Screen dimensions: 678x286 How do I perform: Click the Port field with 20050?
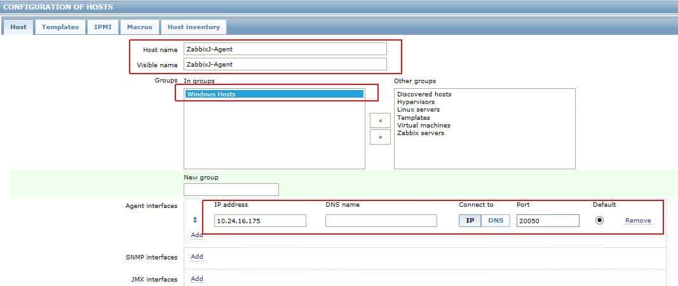[x=548, y=221]
